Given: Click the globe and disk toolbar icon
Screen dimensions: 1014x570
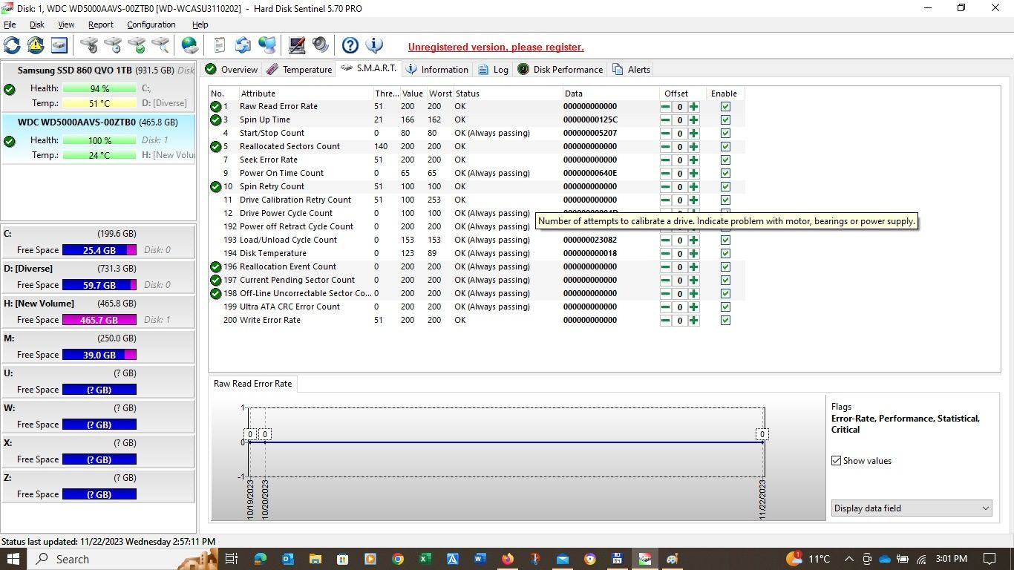Looking at the screenshot, I should (190, 45).
